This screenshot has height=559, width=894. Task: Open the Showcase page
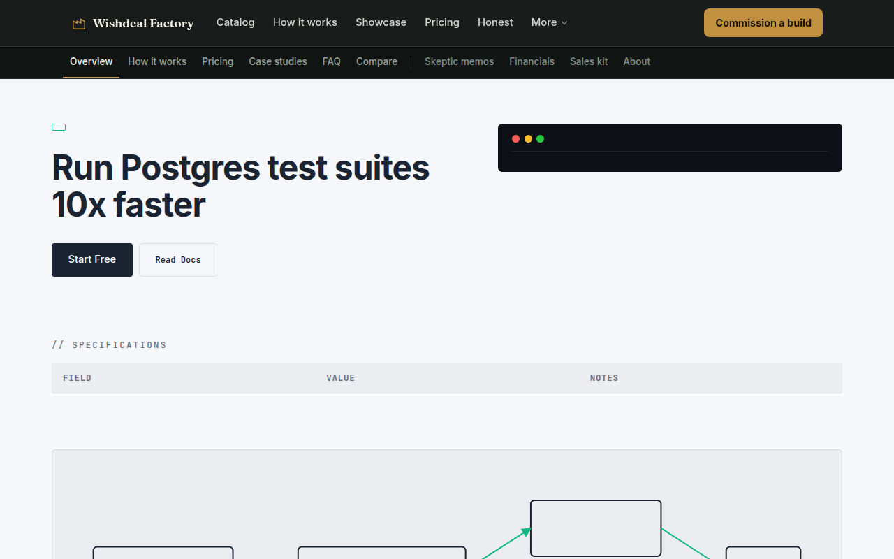(x=381, y=22)
